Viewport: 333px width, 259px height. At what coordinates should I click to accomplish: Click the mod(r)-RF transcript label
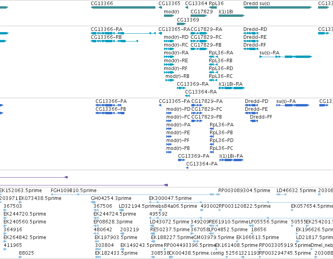(x=176, y=68)
